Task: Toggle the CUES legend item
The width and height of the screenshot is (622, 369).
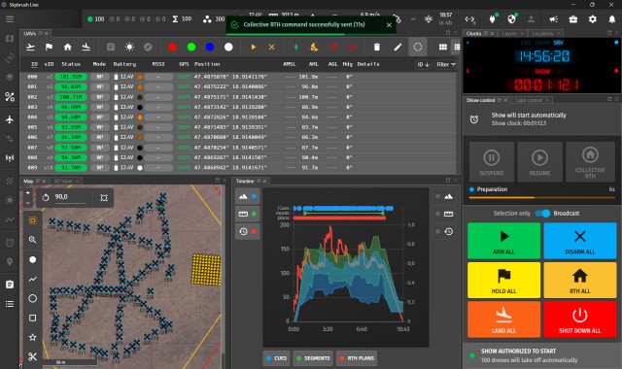Action: click(276, 358)
